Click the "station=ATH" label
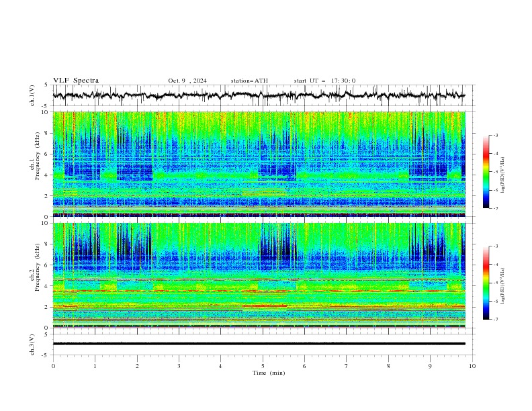Viewport: 532px width, 411px height. point(249,81)
